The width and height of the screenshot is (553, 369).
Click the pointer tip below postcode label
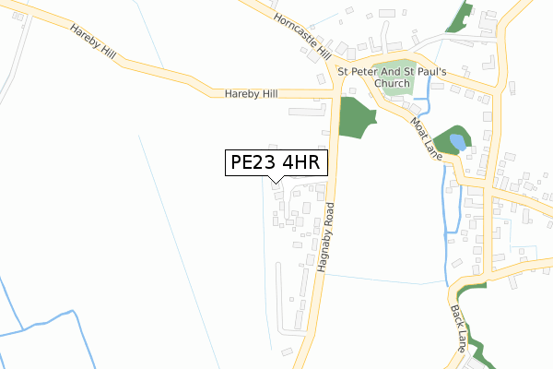coord(276,183)
